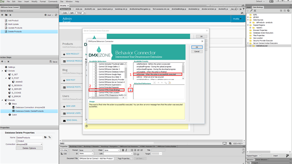Select Control HTML5 Data Bindings behavior
Image resolution: width=292 pixels, height=164 pixels.
[x=107, y=90]
